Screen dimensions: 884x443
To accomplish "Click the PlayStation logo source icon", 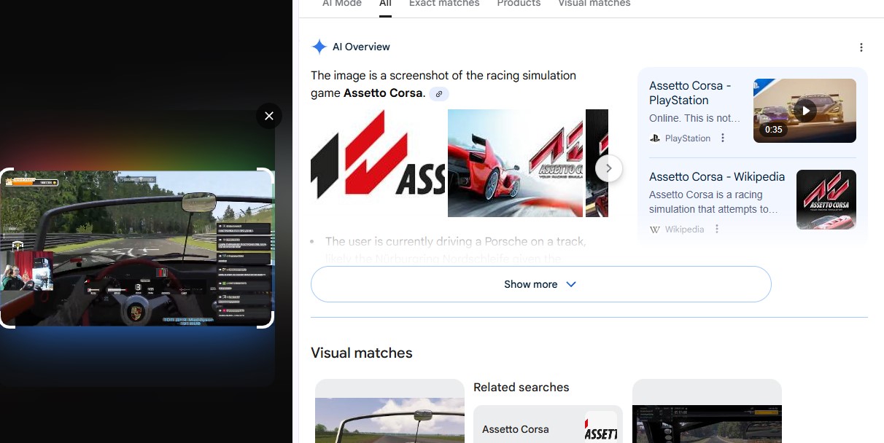I will pos(654,138).
